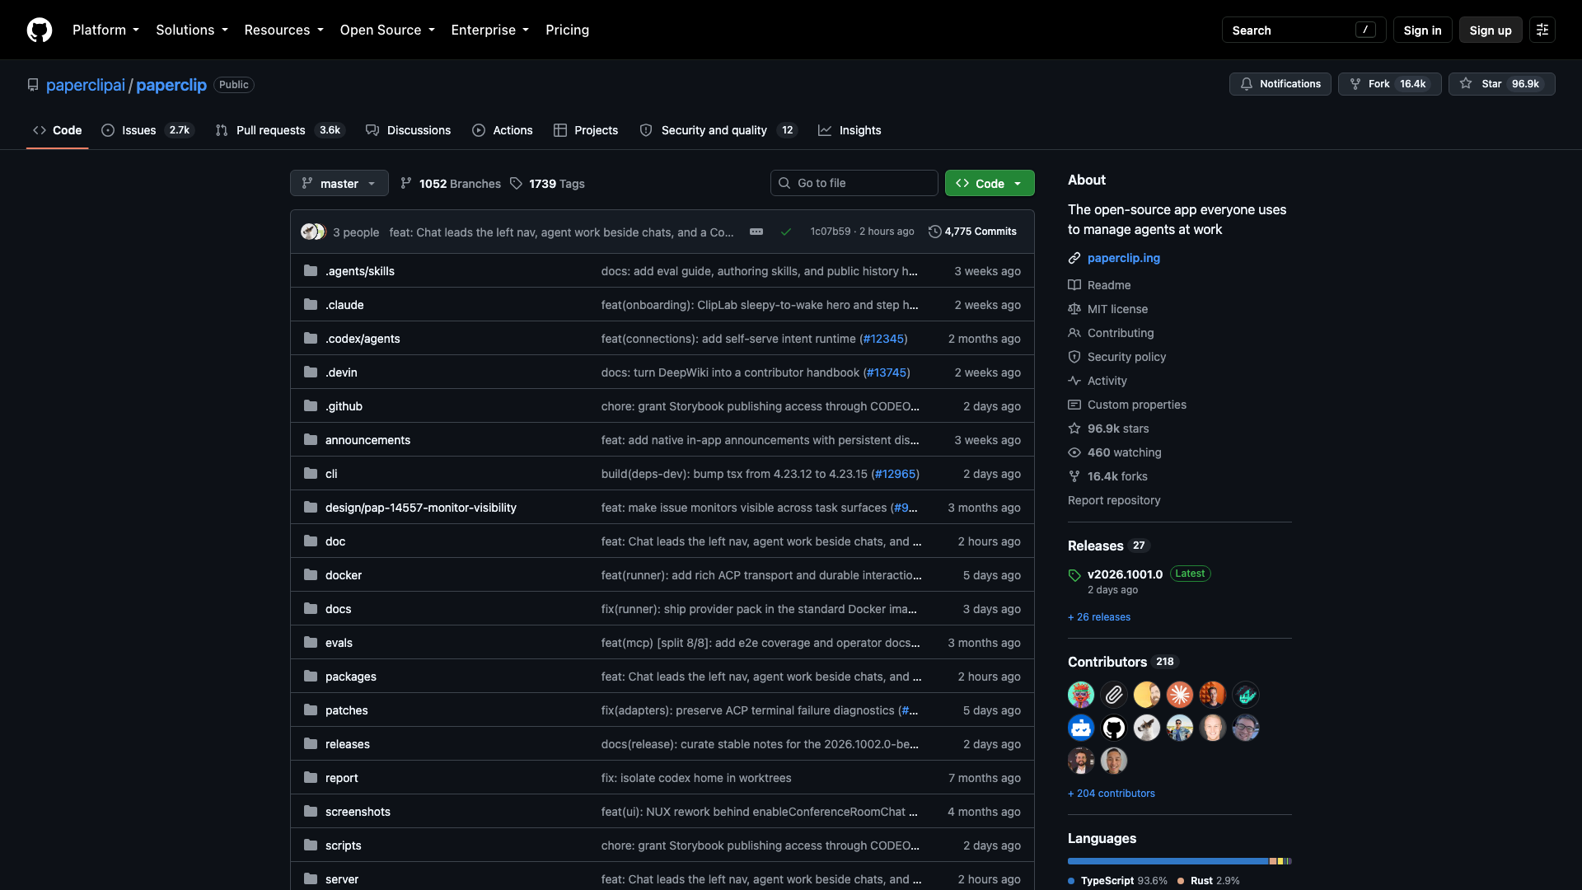Viewport: 1582px width, 890px height.
Task: Open the 1739 Tags link
Action: tap(548, 183)
